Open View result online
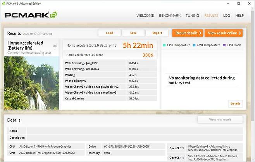 223,33
